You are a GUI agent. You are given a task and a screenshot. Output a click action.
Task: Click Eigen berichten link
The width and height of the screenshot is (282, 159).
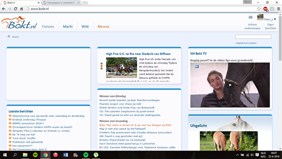click(x=270, y=26)
